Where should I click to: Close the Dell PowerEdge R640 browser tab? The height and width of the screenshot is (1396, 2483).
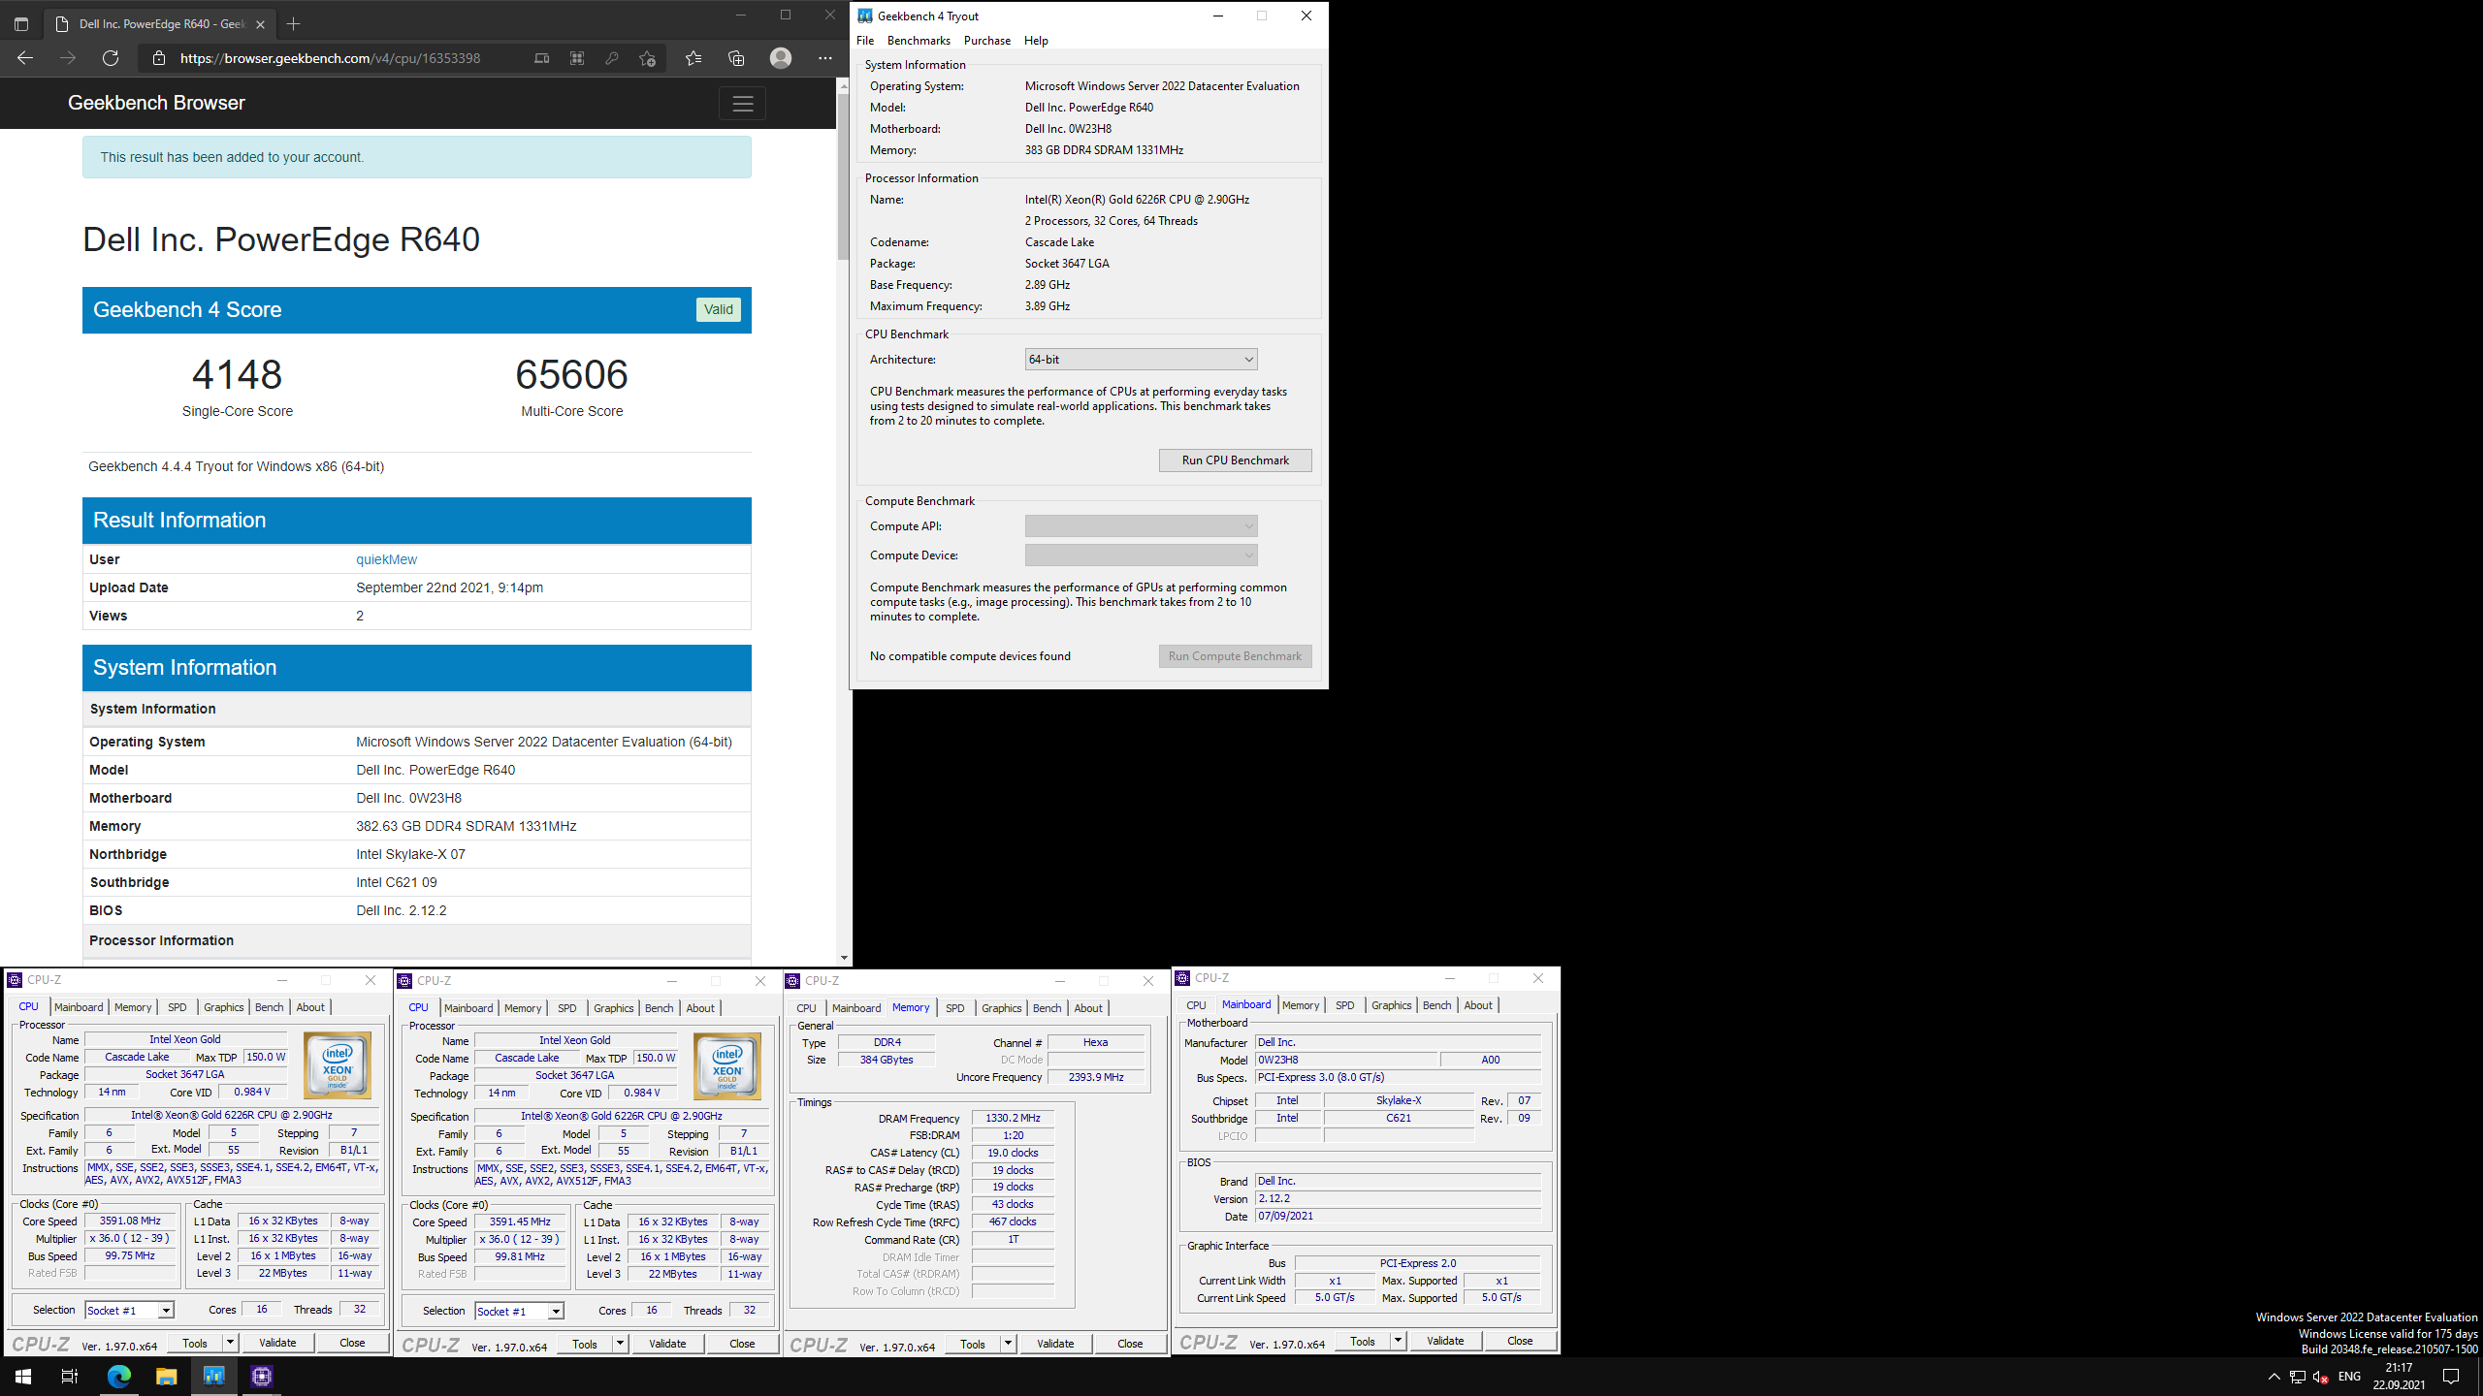260,24
